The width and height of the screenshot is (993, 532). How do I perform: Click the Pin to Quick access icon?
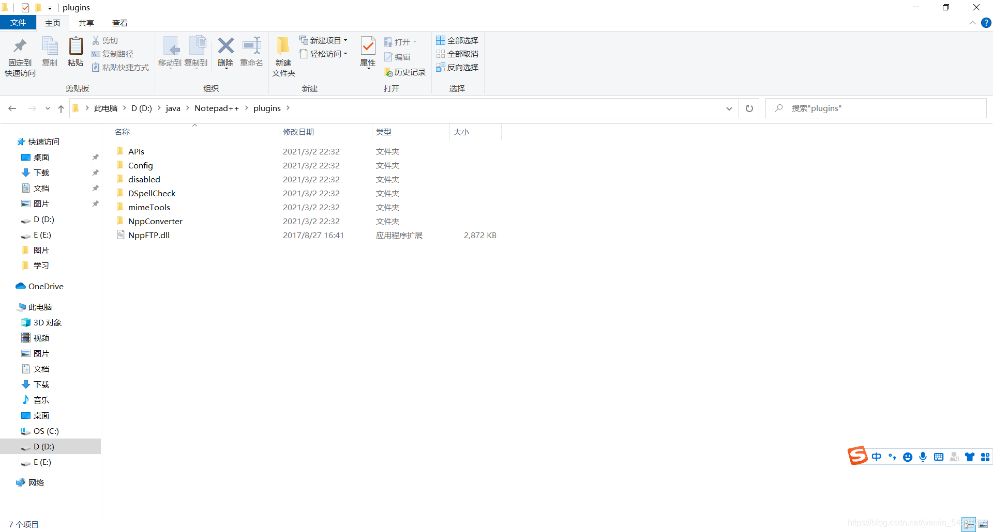[20, 46]
